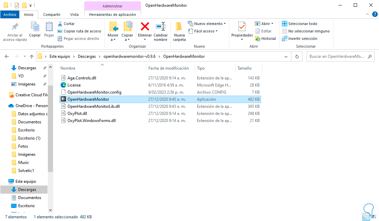This screenshot has width=379, height=221.
Task: Click Editar in Abrir group
Action: 263,31
